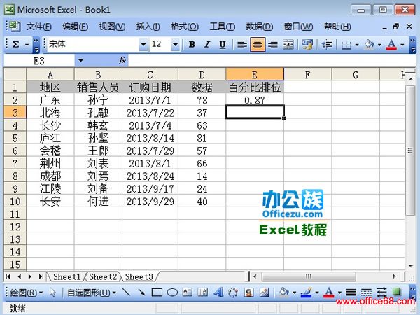Align cell text left
The width and height of the screenshot is (420, 315).
(x=242, y=45)
